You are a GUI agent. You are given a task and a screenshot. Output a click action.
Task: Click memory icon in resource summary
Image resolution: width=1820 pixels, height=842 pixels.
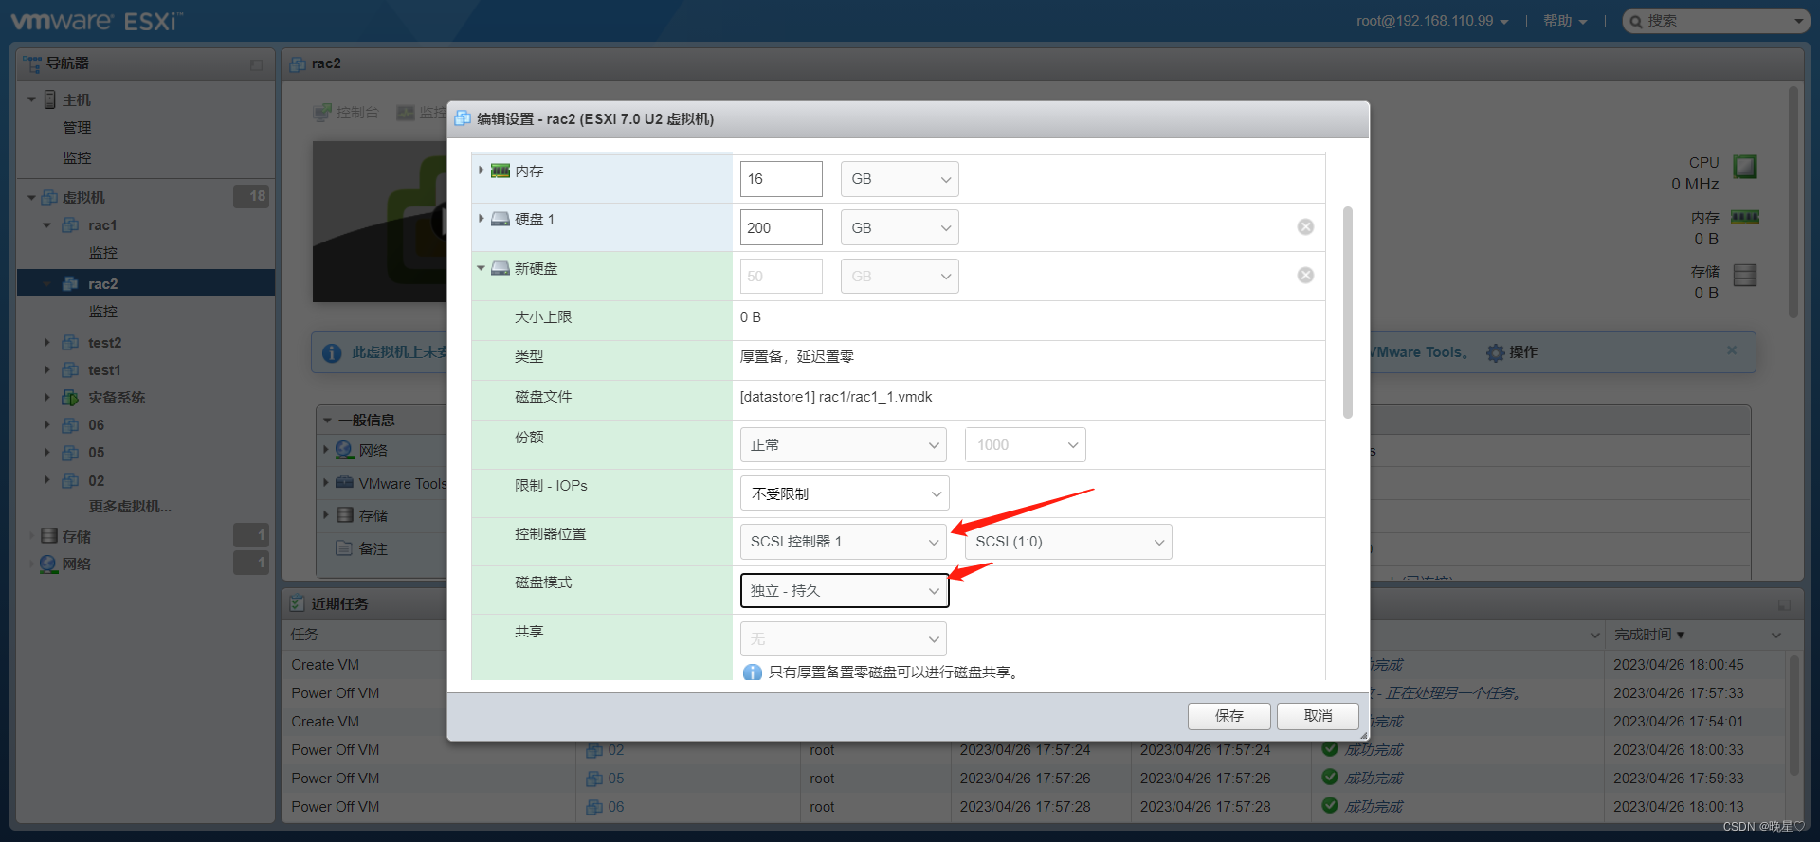coord(1745,218)
